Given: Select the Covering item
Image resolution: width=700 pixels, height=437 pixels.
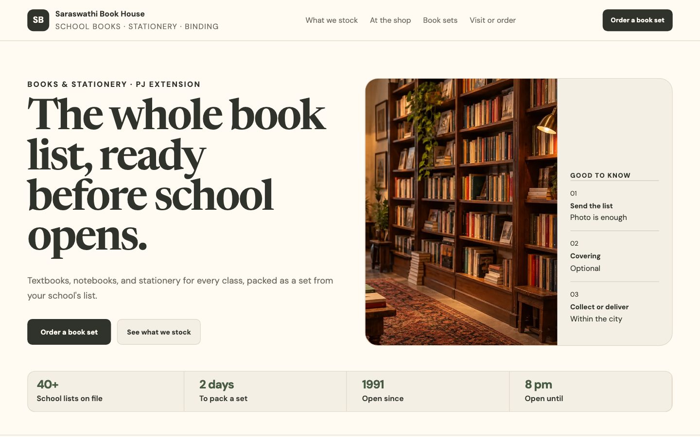Looking at the screenshot, I should point(585,256).
